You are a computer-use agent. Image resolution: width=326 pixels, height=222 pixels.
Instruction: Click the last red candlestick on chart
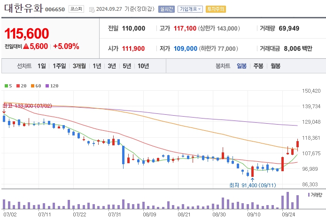(x=297, y=144)
